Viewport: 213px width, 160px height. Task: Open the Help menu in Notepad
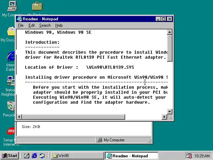pyautogui.click(x=59, y=25)
